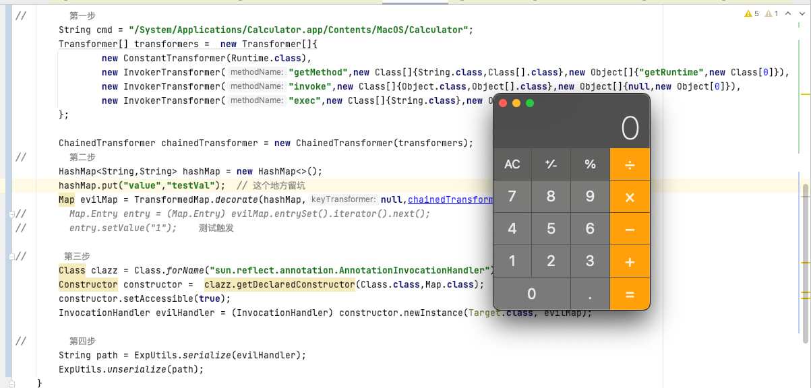Click the 第一步 comment
811x388 pixels.
click(x=83, y=15)
